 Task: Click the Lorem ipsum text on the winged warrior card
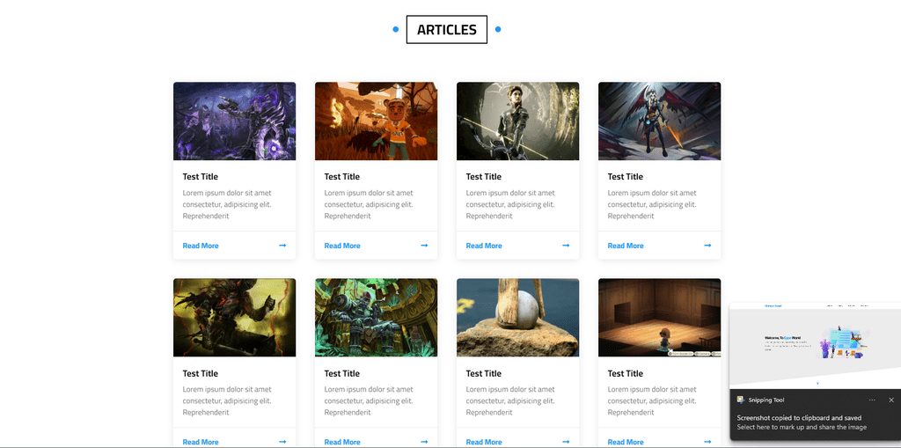tap(652, 204)
